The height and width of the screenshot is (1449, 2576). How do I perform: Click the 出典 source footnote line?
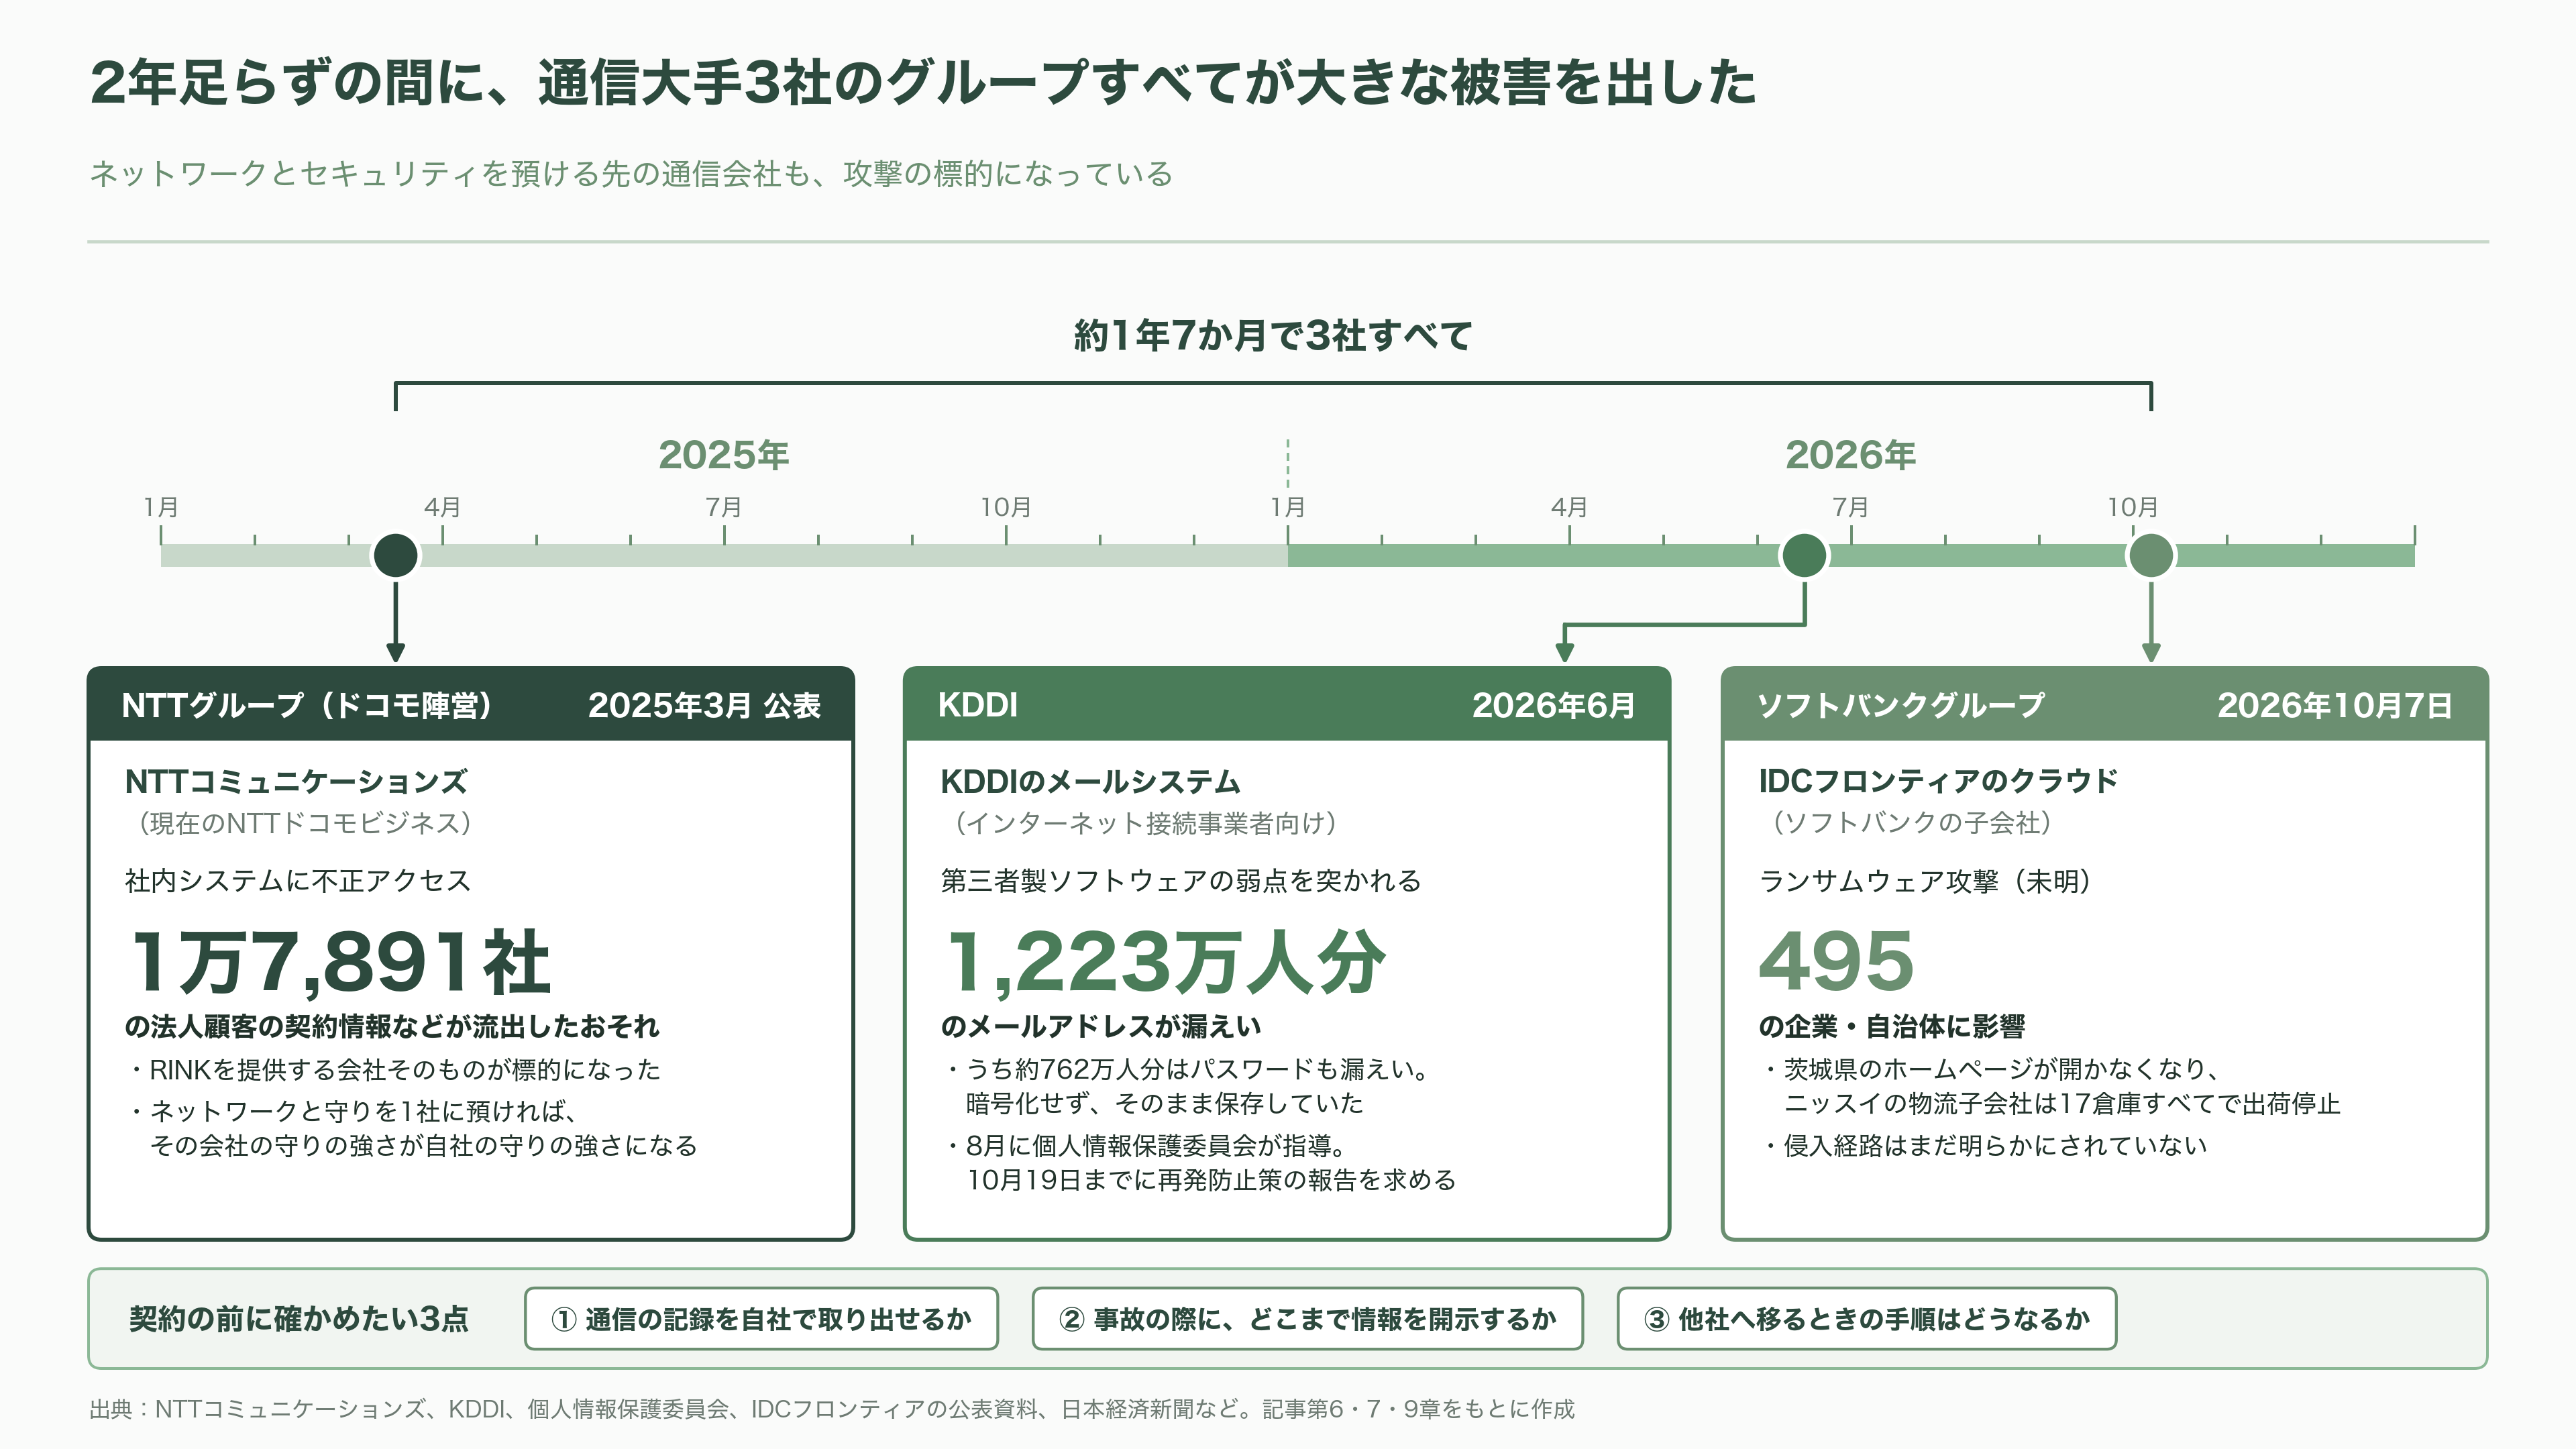(832, 1409)
